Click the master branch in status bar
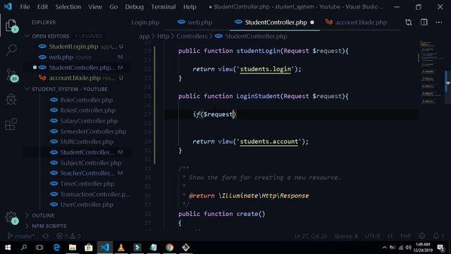Image resolution: width=451 pixels, height=254 pixels. (20, 236)
